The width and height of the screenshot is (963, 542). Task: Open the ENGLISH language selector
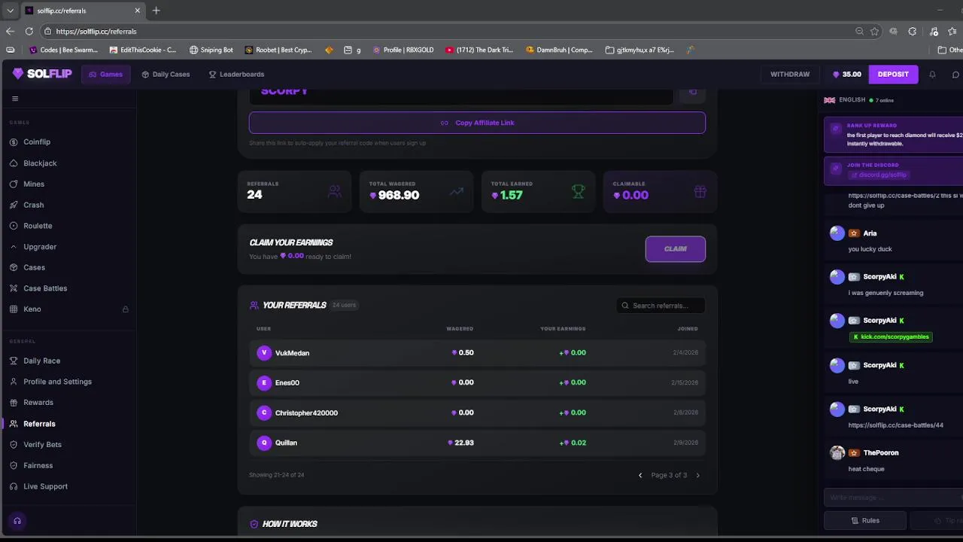pos(844,100)
